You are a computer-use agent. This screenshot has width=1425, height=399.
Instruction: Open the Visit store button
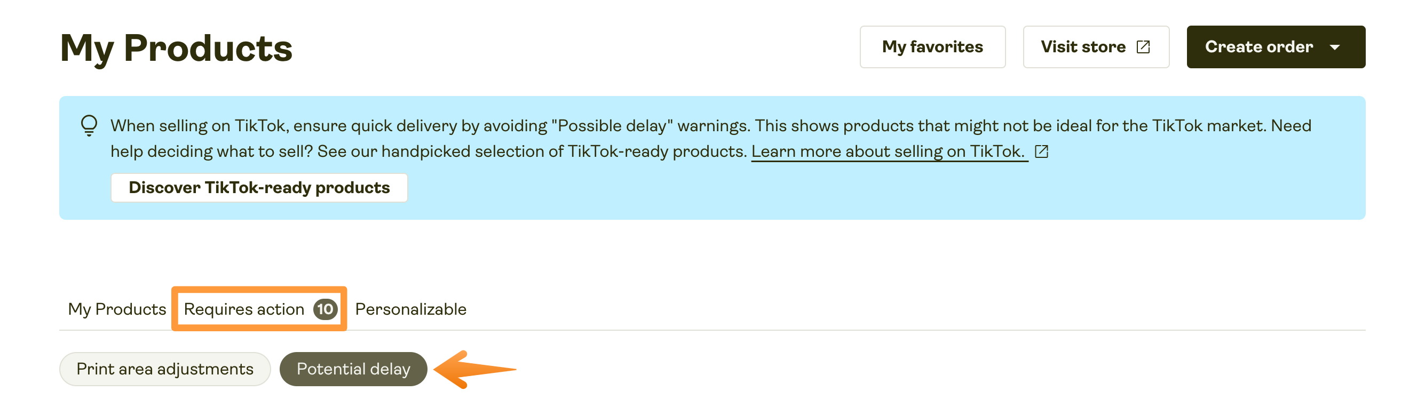(x=1083, y=47)
